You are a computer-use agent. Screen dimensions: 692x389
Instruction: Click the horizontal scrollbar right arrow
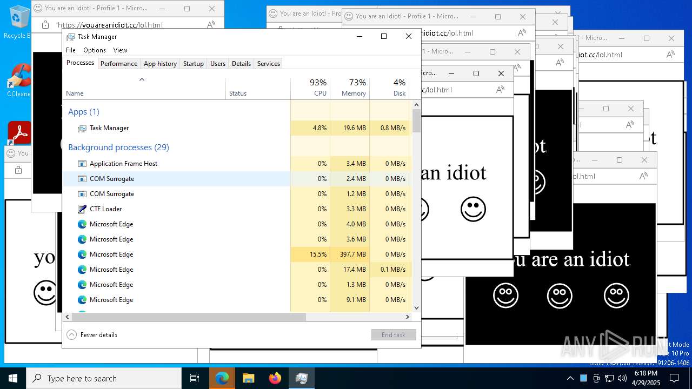point(408,317)
